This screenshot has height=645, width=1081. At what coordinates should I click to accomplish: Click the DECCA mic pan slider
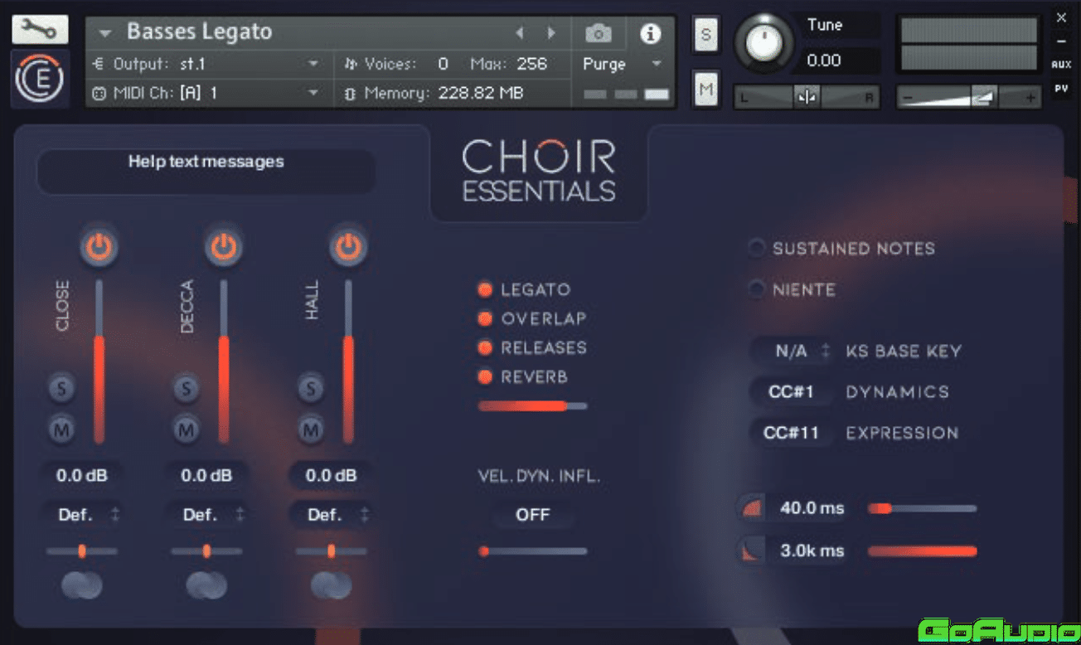[x=206, y=550]
